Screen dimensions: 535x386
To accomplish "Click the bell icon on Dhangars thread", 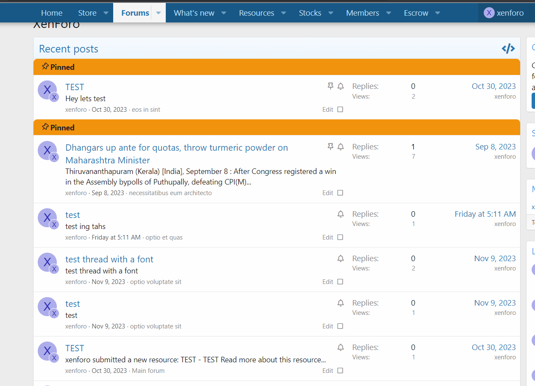I will pyautogui.click(x=340, y=147).
